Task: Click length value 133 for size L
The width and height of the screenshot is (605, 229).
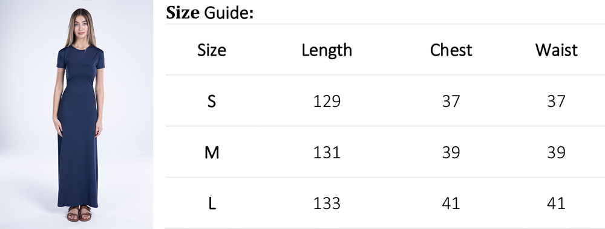Action: coord(327,204)
